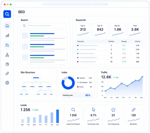Click the browser address bar
The image size is (150, 133).
(75, 4)
